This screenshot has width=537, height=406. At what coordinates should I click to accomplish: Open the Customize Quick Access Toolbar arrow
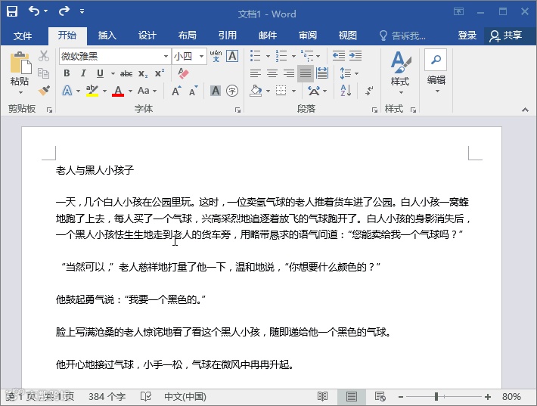(x=82, y=11)
